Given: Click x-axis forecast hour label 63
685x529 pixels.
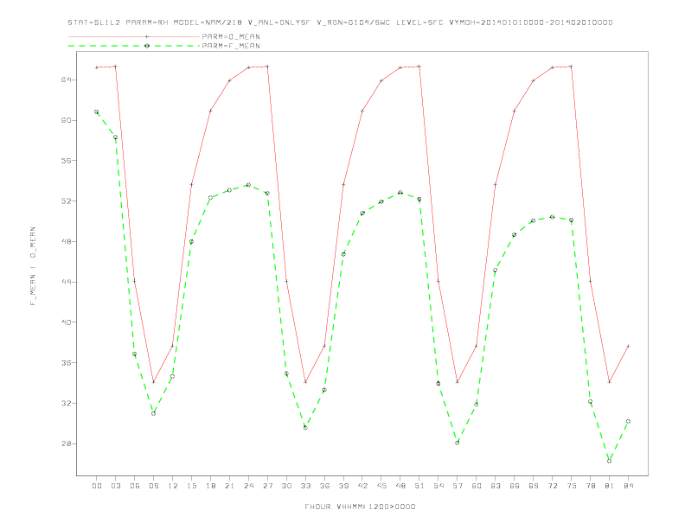Looking at the screenshot, I should [496, 486].
